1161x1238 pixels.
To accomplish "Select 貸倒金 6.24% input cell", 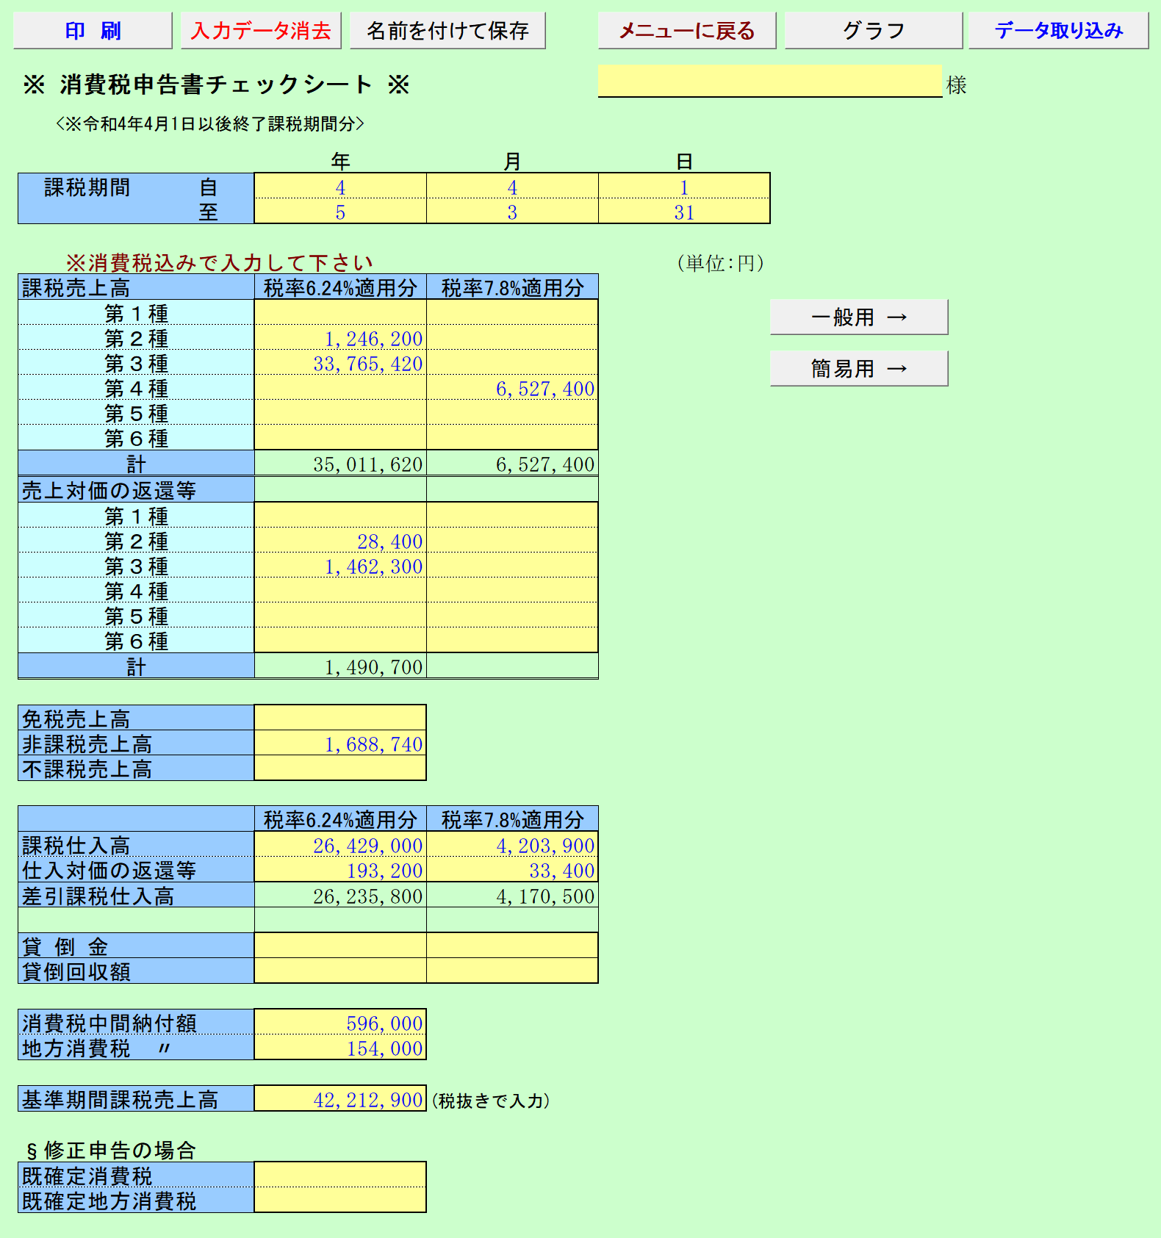I will pos(340,946).
